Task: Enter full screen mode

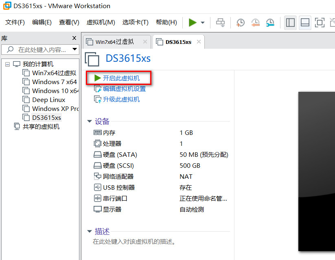Action: click(x=320, y=22)
